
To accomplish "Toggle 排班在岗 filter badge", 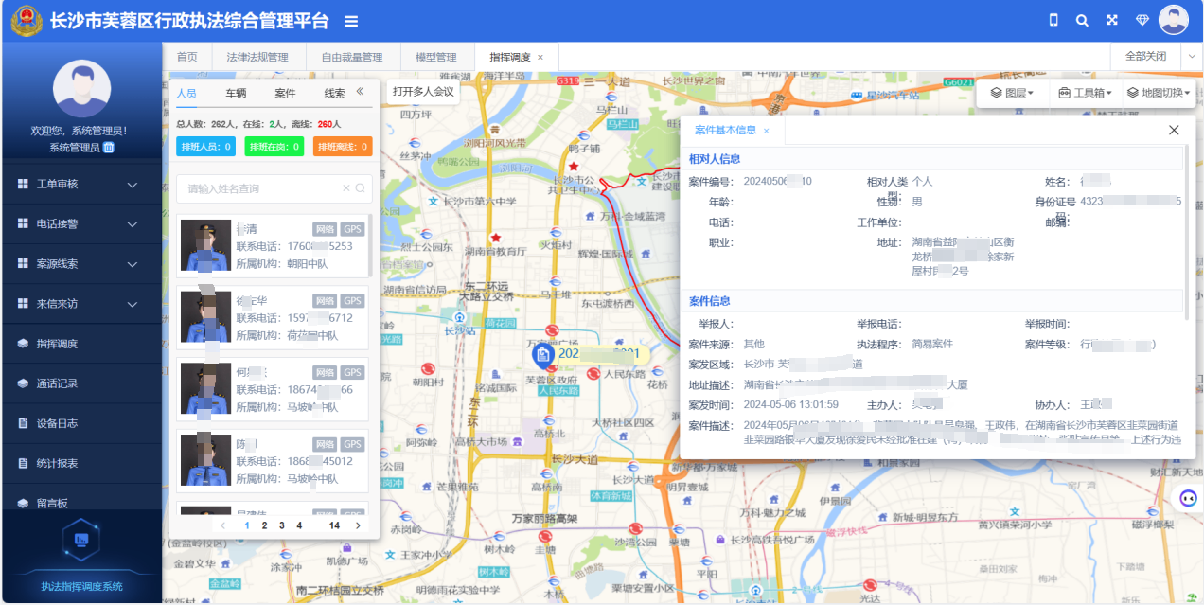I will pyautogui.click(x=274, y=147).
